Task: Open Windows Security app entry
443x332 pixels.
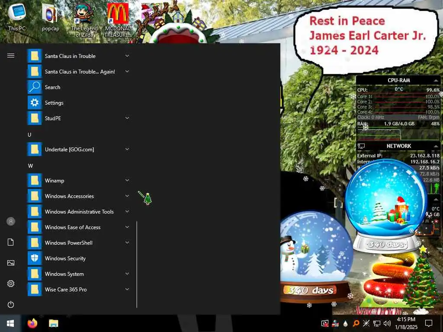Action: (x=79, y=258)
